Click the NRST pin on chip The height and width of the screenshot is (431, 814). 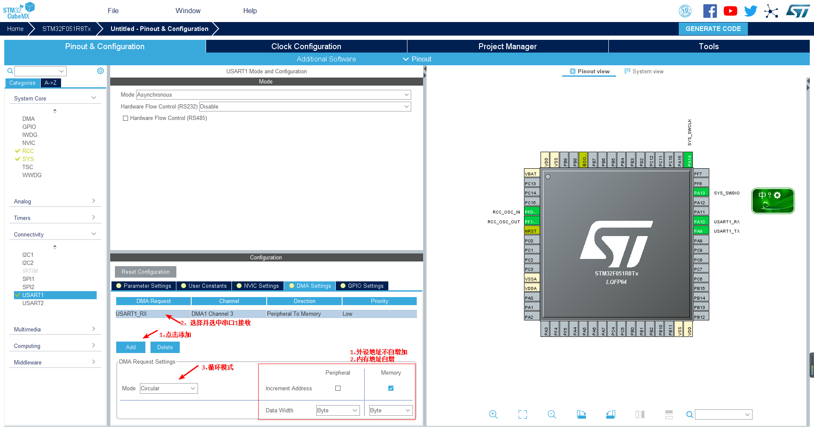pyautogui.click(x=532, y=231)
